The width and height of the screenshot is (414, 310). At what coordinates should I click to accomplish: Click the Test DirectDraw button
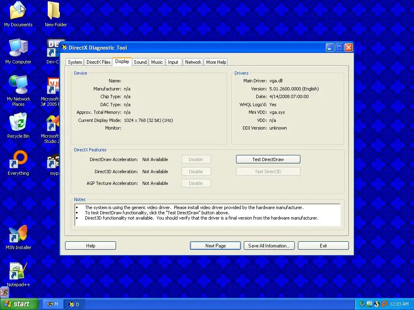click(x=268, y=159)
